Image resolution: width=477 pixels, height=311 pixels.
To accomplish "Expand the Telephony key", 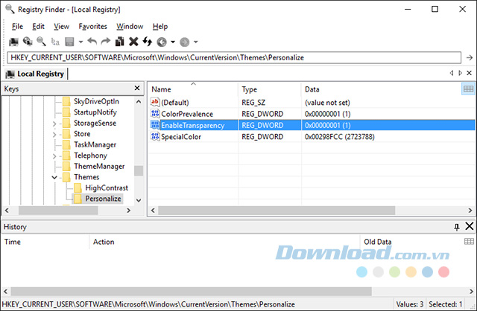I will pos(54,156).
